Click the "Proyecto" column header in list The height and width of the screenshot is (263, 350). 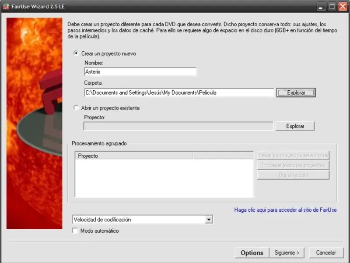point(134,156)
